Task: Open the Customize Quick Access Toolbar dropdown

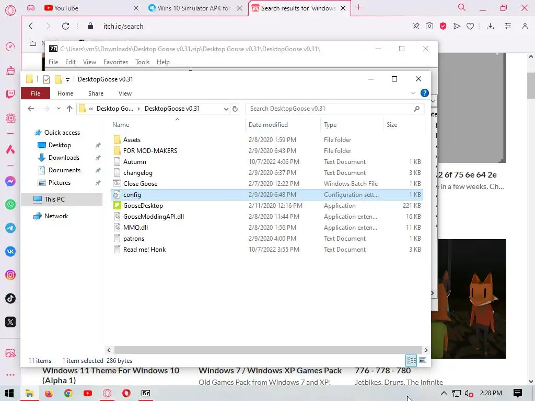Action: [67, 79]
